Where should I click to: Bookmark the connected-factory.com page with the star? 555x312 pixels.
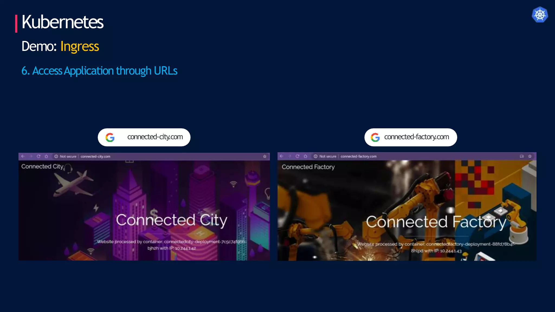[x=530, y=156]
